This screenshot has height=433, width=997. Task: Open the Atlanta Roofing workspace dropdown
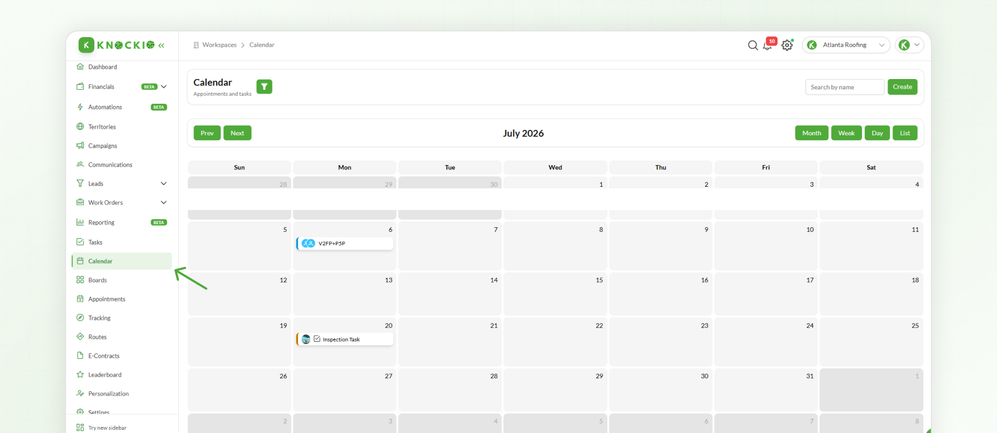846,45
